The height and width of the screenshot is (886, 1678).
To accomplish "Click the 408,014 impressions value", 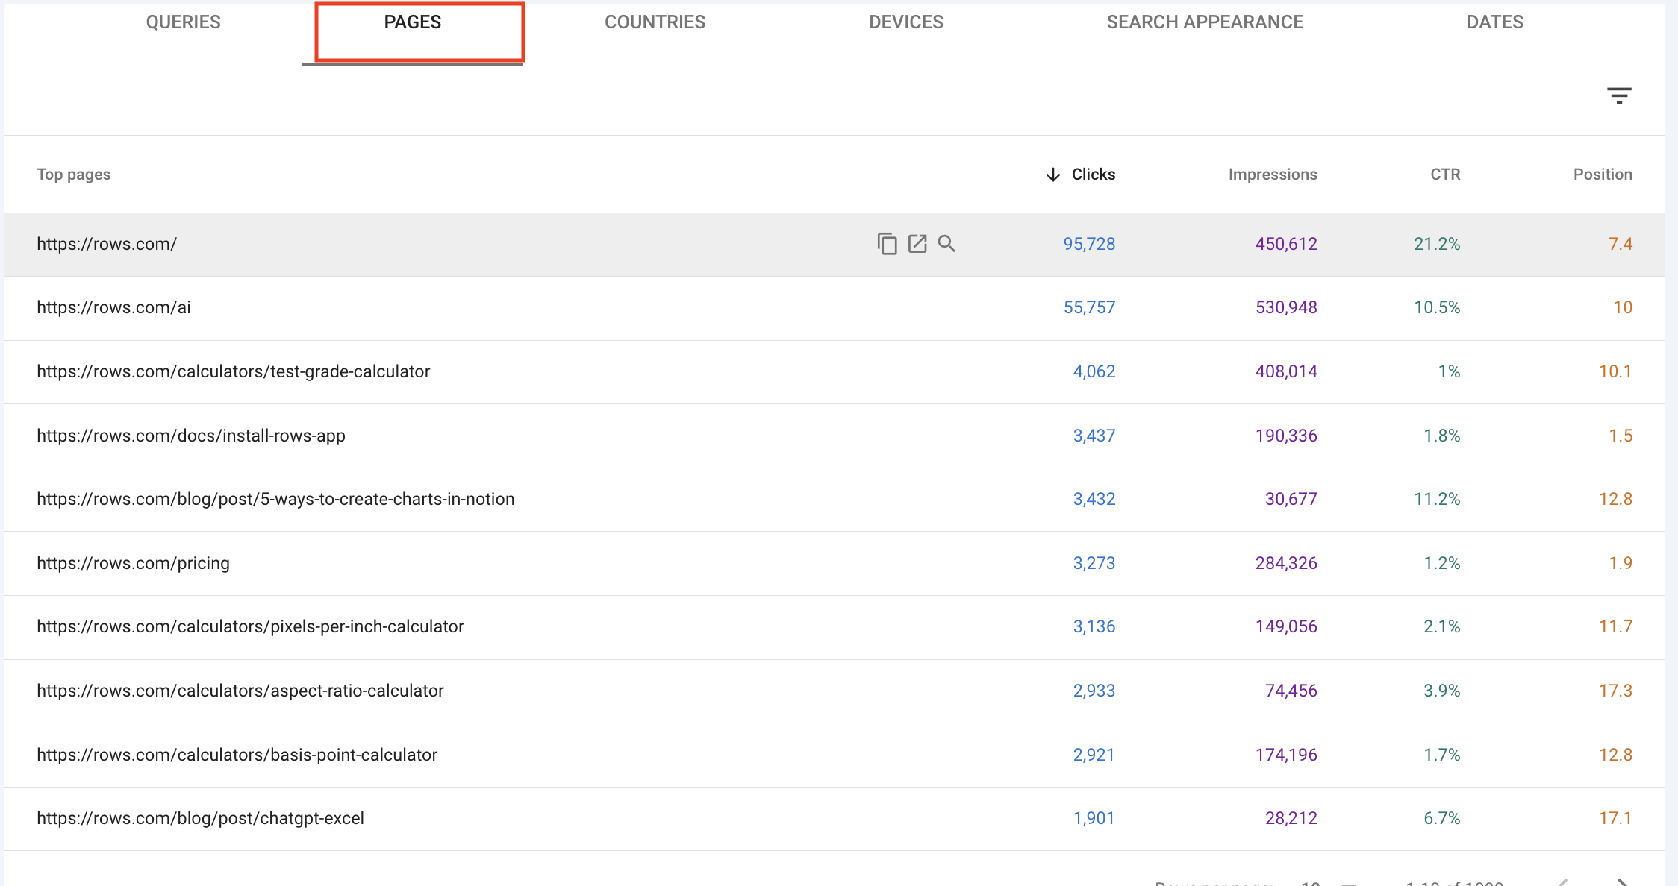I will point(1286,371).
